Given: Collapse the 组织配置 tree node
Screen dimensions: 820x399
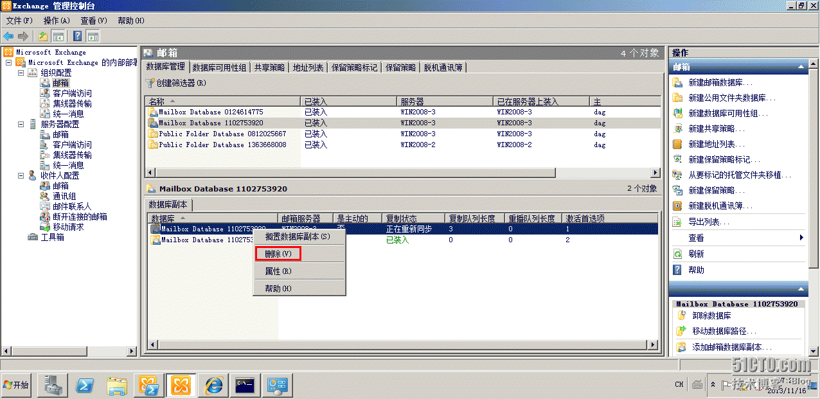Looking at the screenshot, I should (x=21, y=73).
